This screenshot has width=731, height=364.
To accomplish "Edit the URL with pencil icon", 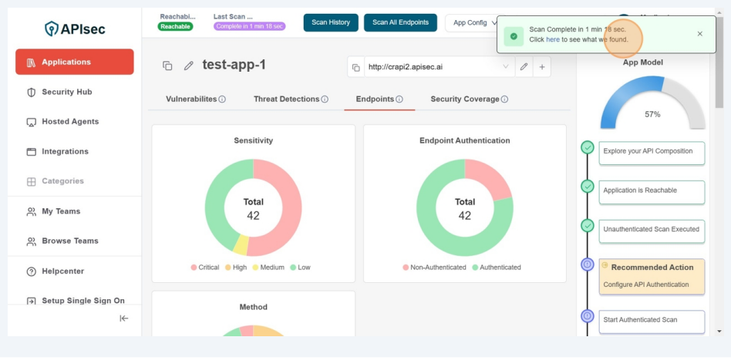I will (524, 66).
